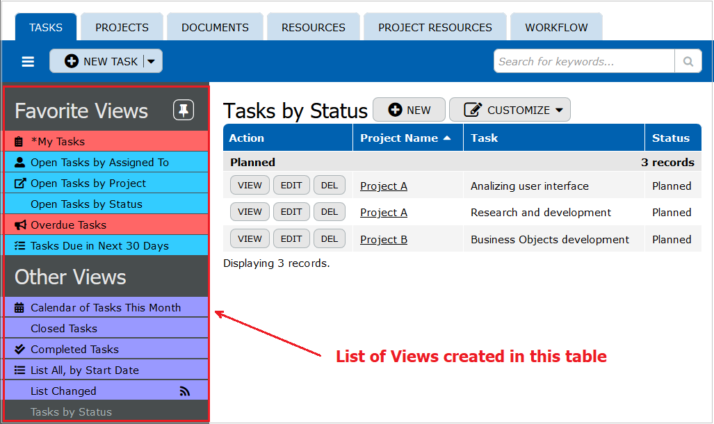Open the DOCUMENTS tab
Viewport: 714px width, 424px height.
pos(215,27)
